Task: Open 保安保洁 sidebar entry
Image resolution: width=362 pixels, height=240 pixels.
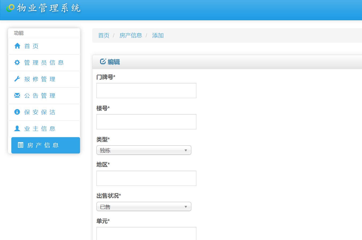Action: point(44,112)
